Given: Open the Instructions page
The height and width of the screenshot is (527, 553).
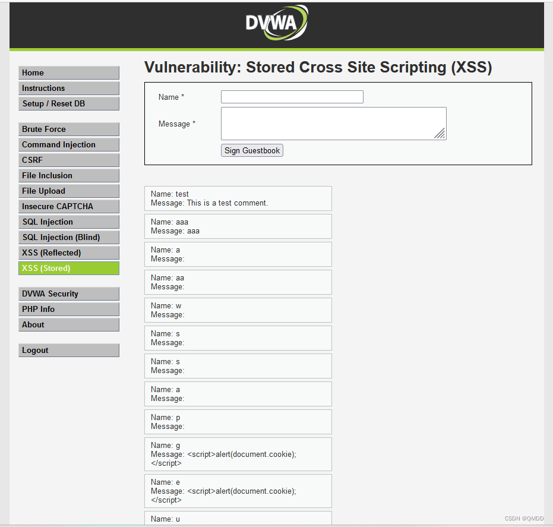Looking at the screenshot, I should 68,88.
